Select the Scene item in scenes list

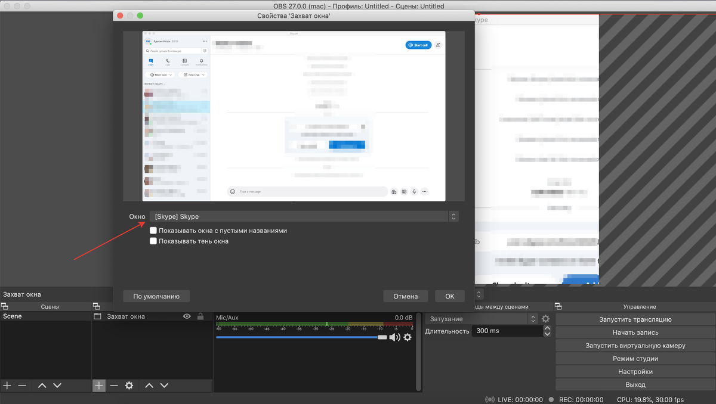[x=45, y=316]
